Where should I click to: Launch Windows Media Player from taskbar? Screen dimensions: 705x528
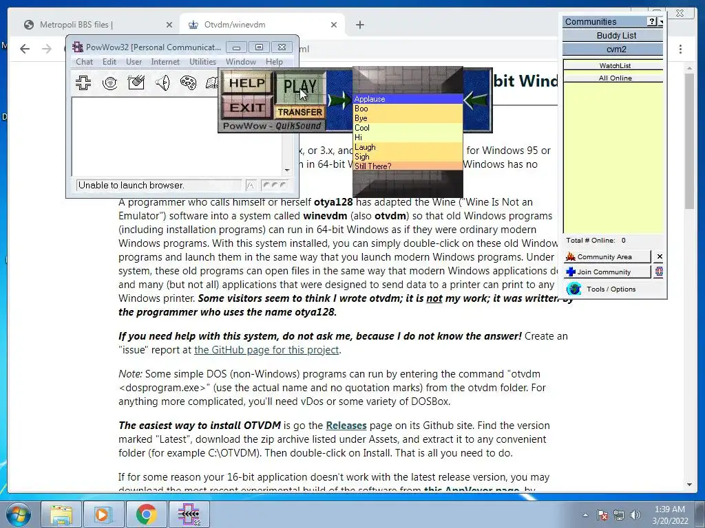coord(103,514)
